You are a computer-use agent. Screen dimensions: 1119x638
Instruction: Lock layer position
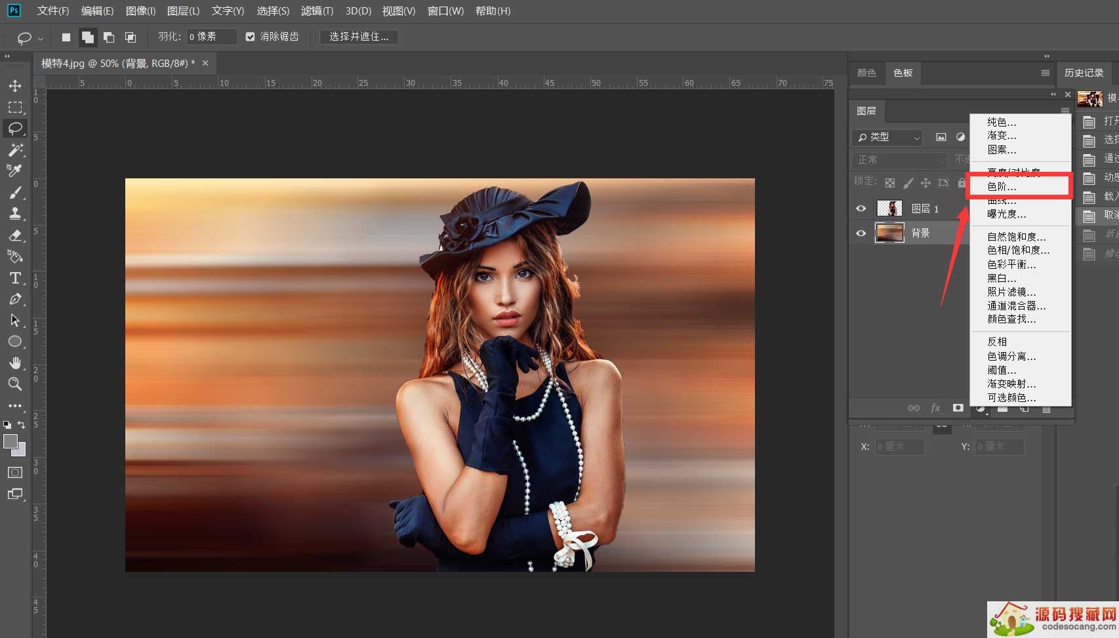coord(926,183)
